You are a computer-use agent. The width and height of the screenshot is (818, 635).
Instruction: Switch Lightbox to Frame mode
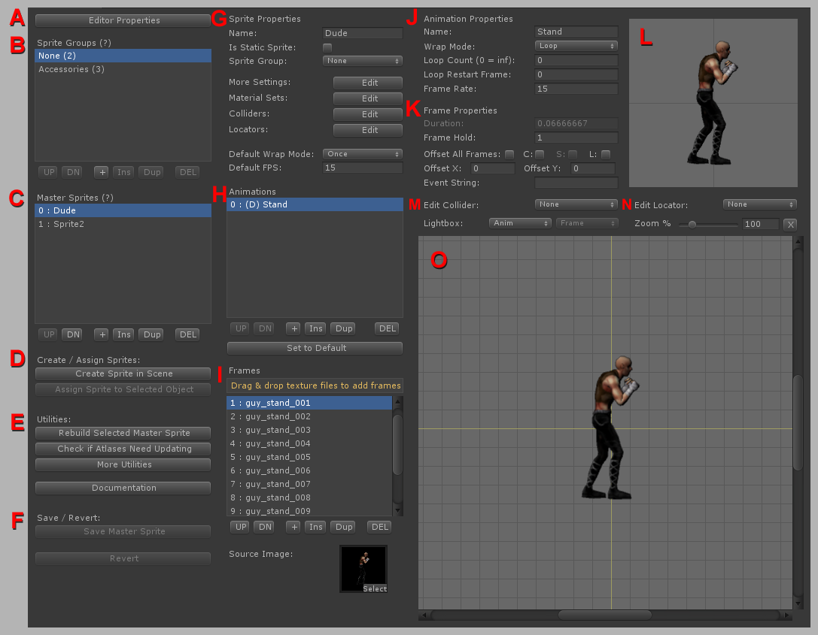pos(586,222)
